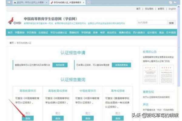Open 政法招生 in the navigation bar
182x121 pixels.
point(112,33)
